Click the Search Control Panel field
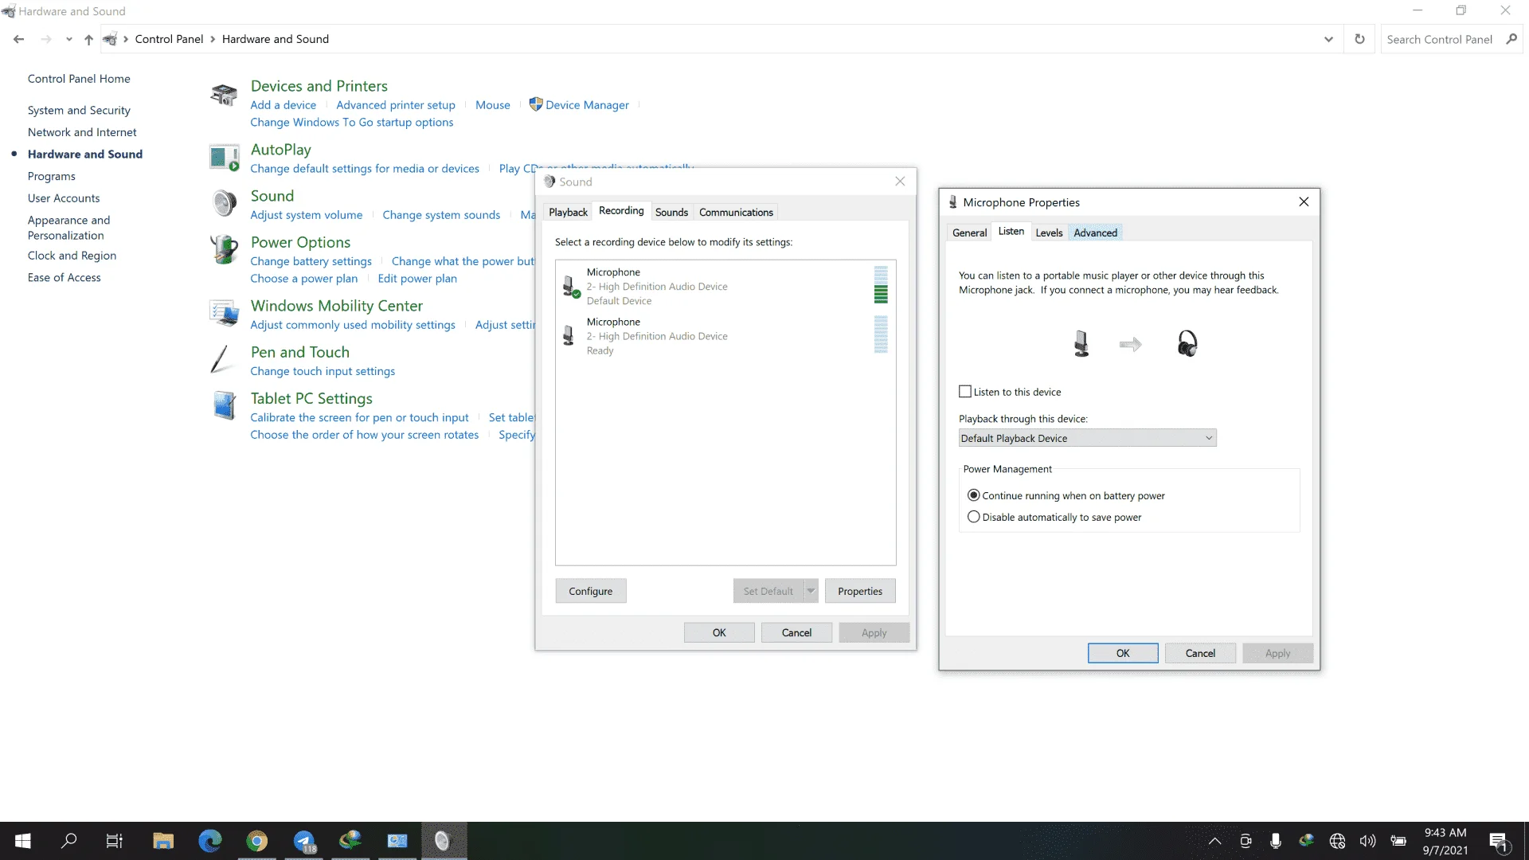The height and width of the screenshot is (860, 1529). (1440, 39)
